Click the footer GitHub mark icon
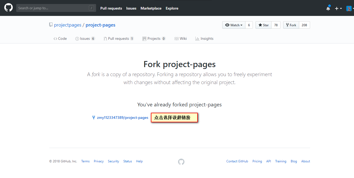The image size is (354, 178). (181, 162)
